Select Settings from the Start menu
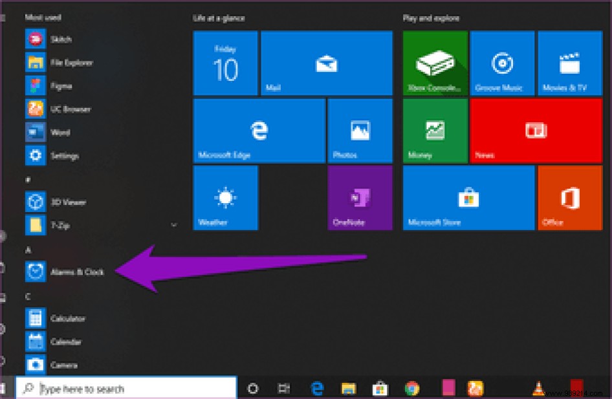 coord(63,155)
